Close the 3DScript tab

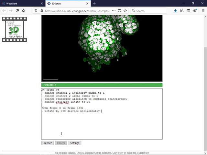pyautogui.click(x=87, y=4)
